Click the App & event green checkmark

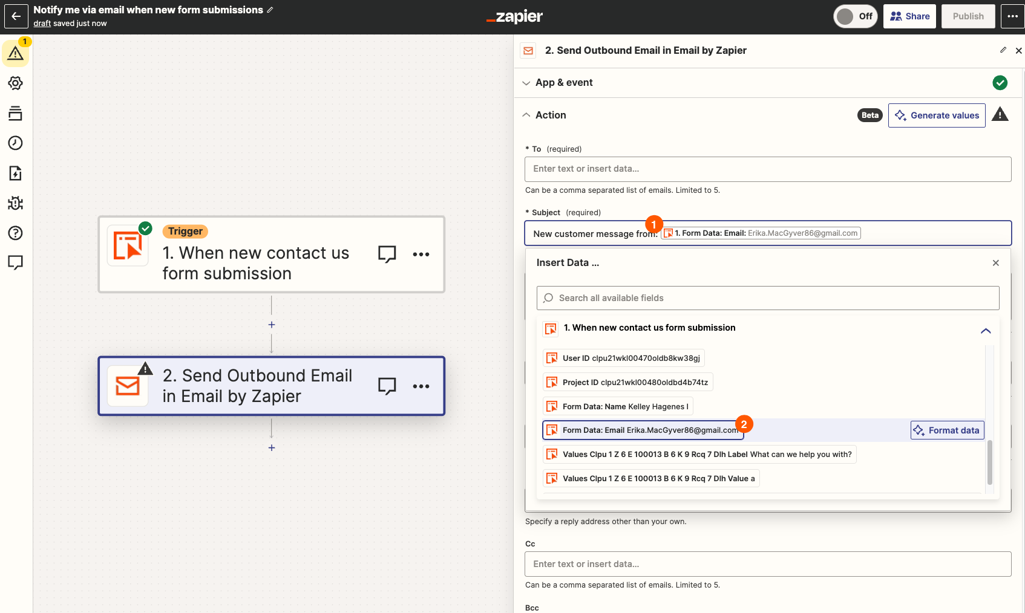click(1000, 83)
